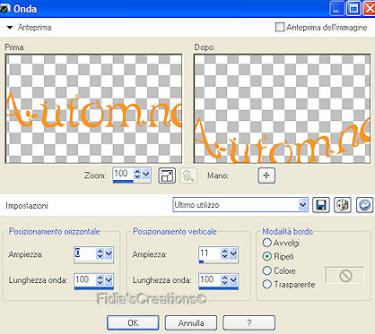Save preset using floppy disk icon

321,205
